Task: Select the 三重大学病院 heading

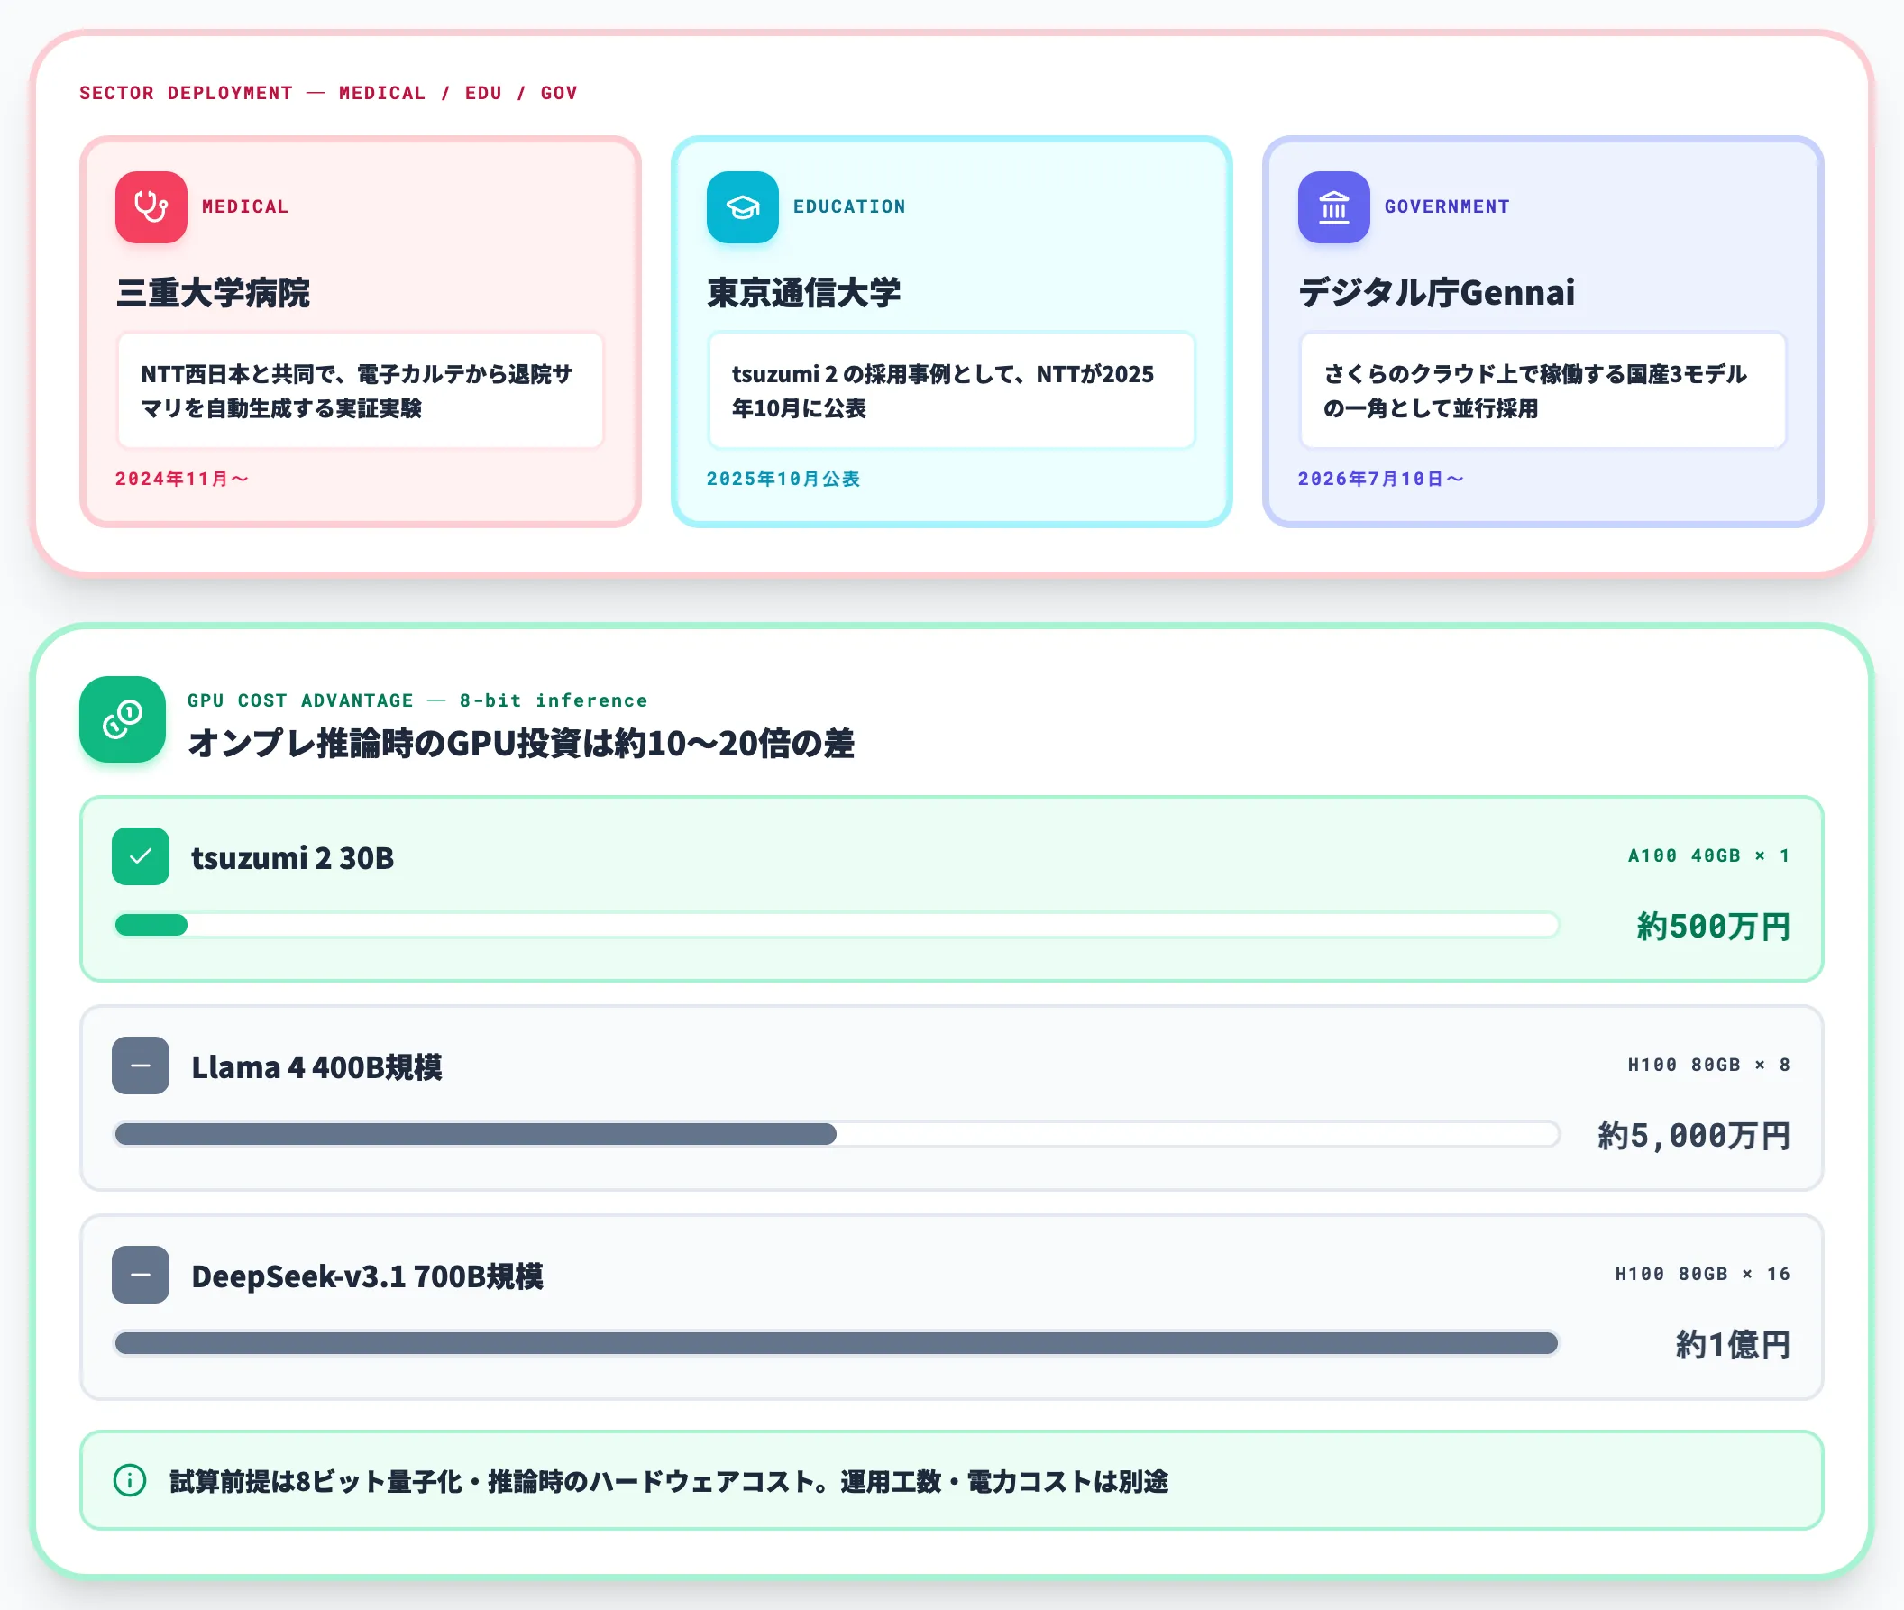Action: pyautogui.click(x=213, y=293)
